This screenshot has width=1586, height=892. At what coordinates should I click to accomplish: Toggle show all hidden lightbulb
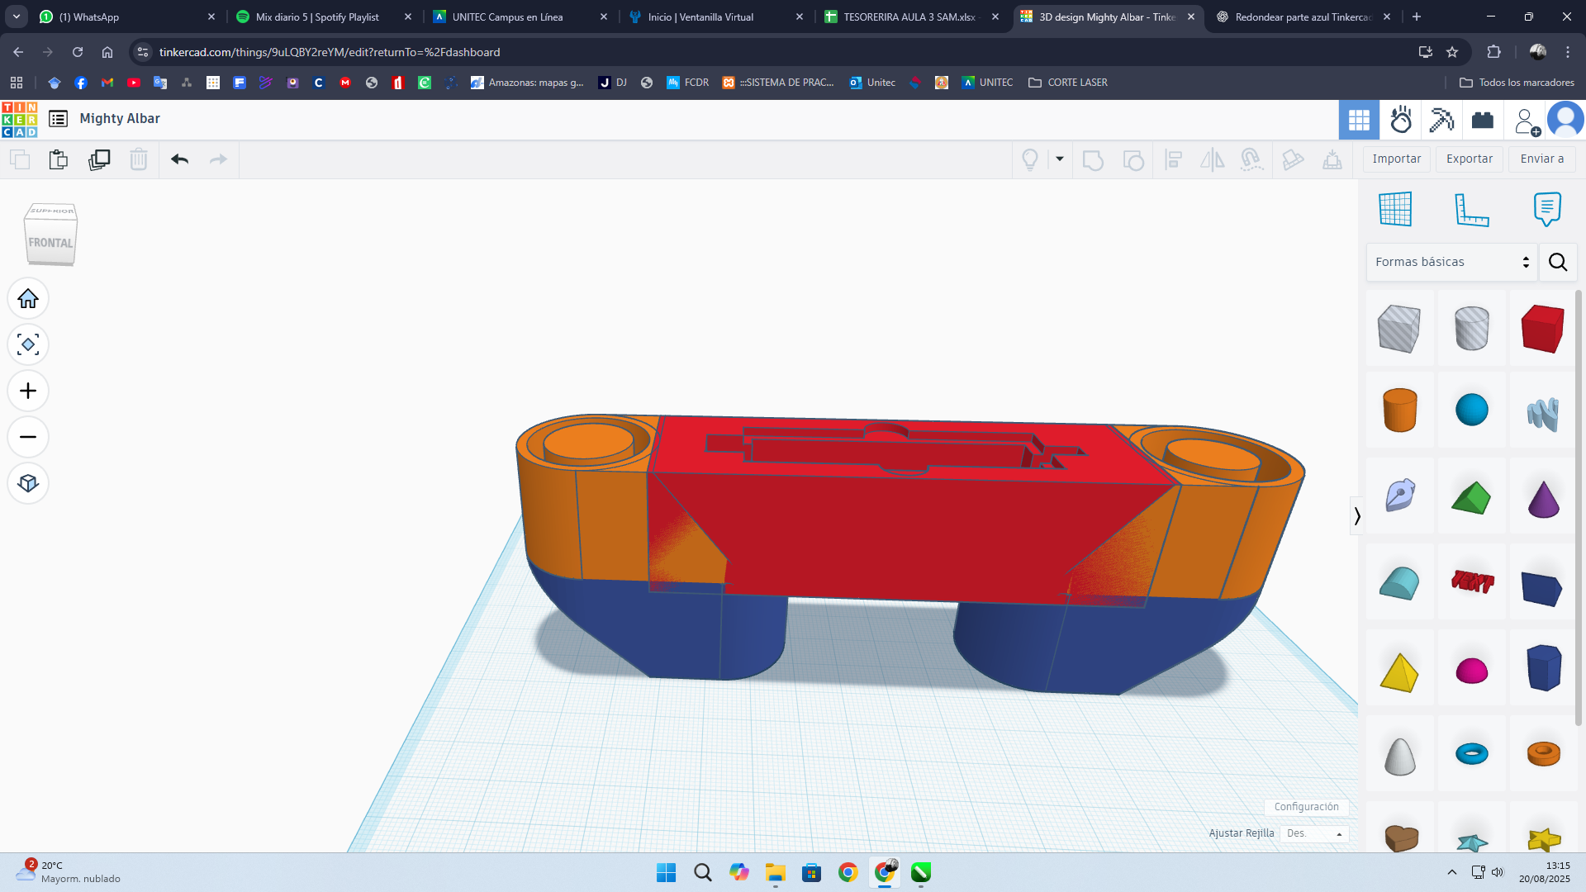tap(1029, 159)
